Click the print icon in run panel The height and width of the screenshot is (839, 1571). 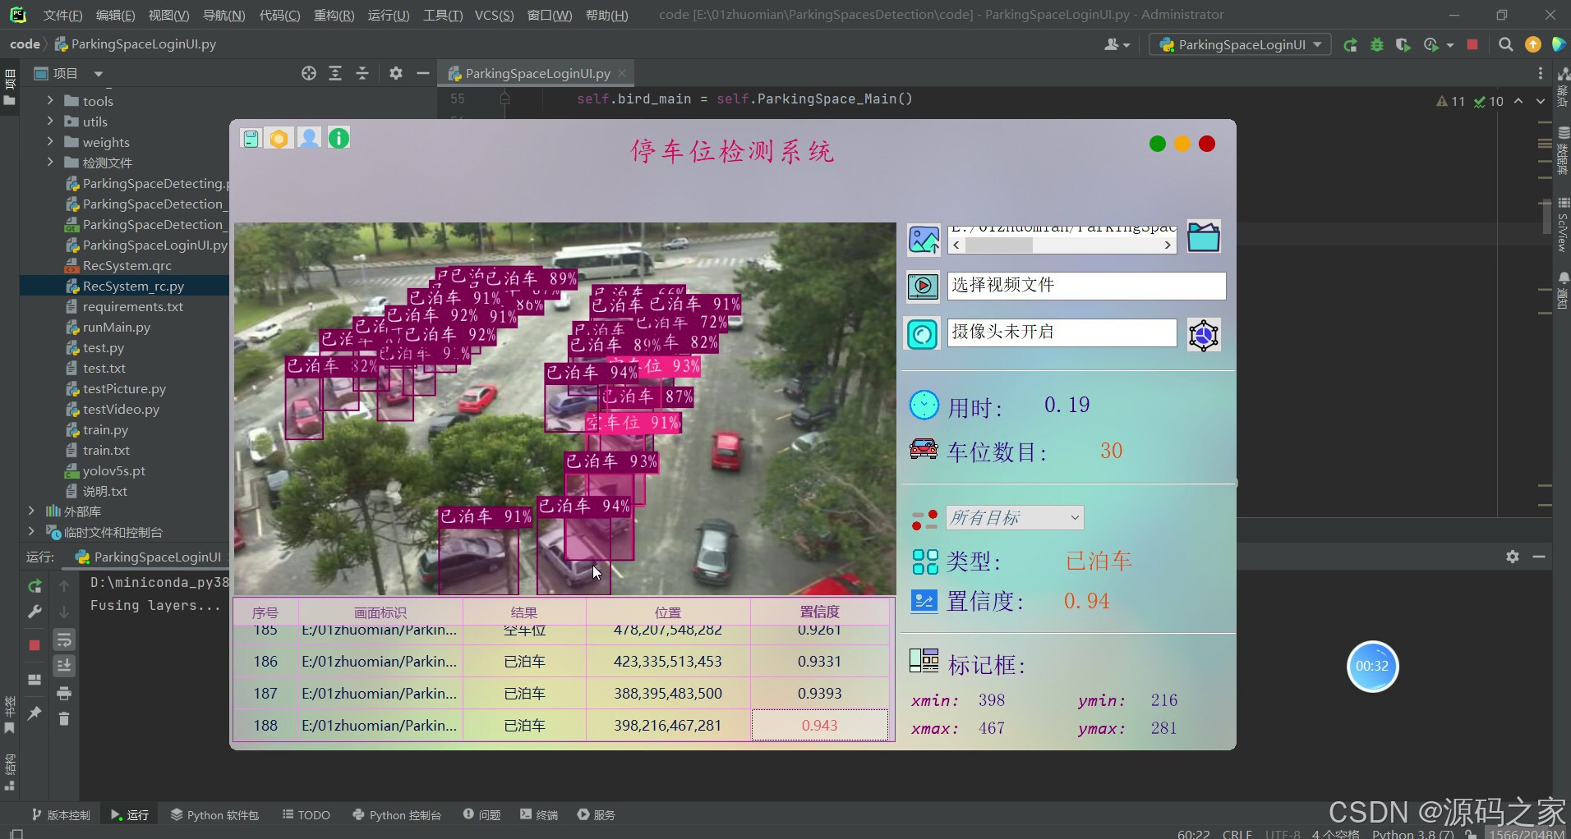point(64,694)
